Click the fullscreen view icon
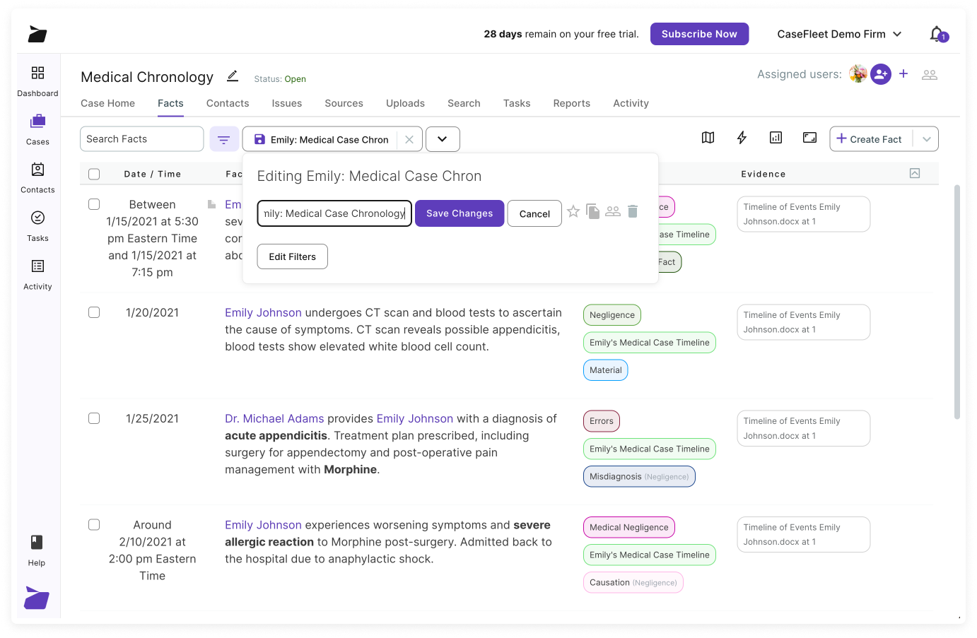Screen dimensions: 977x638 [809, 137]
